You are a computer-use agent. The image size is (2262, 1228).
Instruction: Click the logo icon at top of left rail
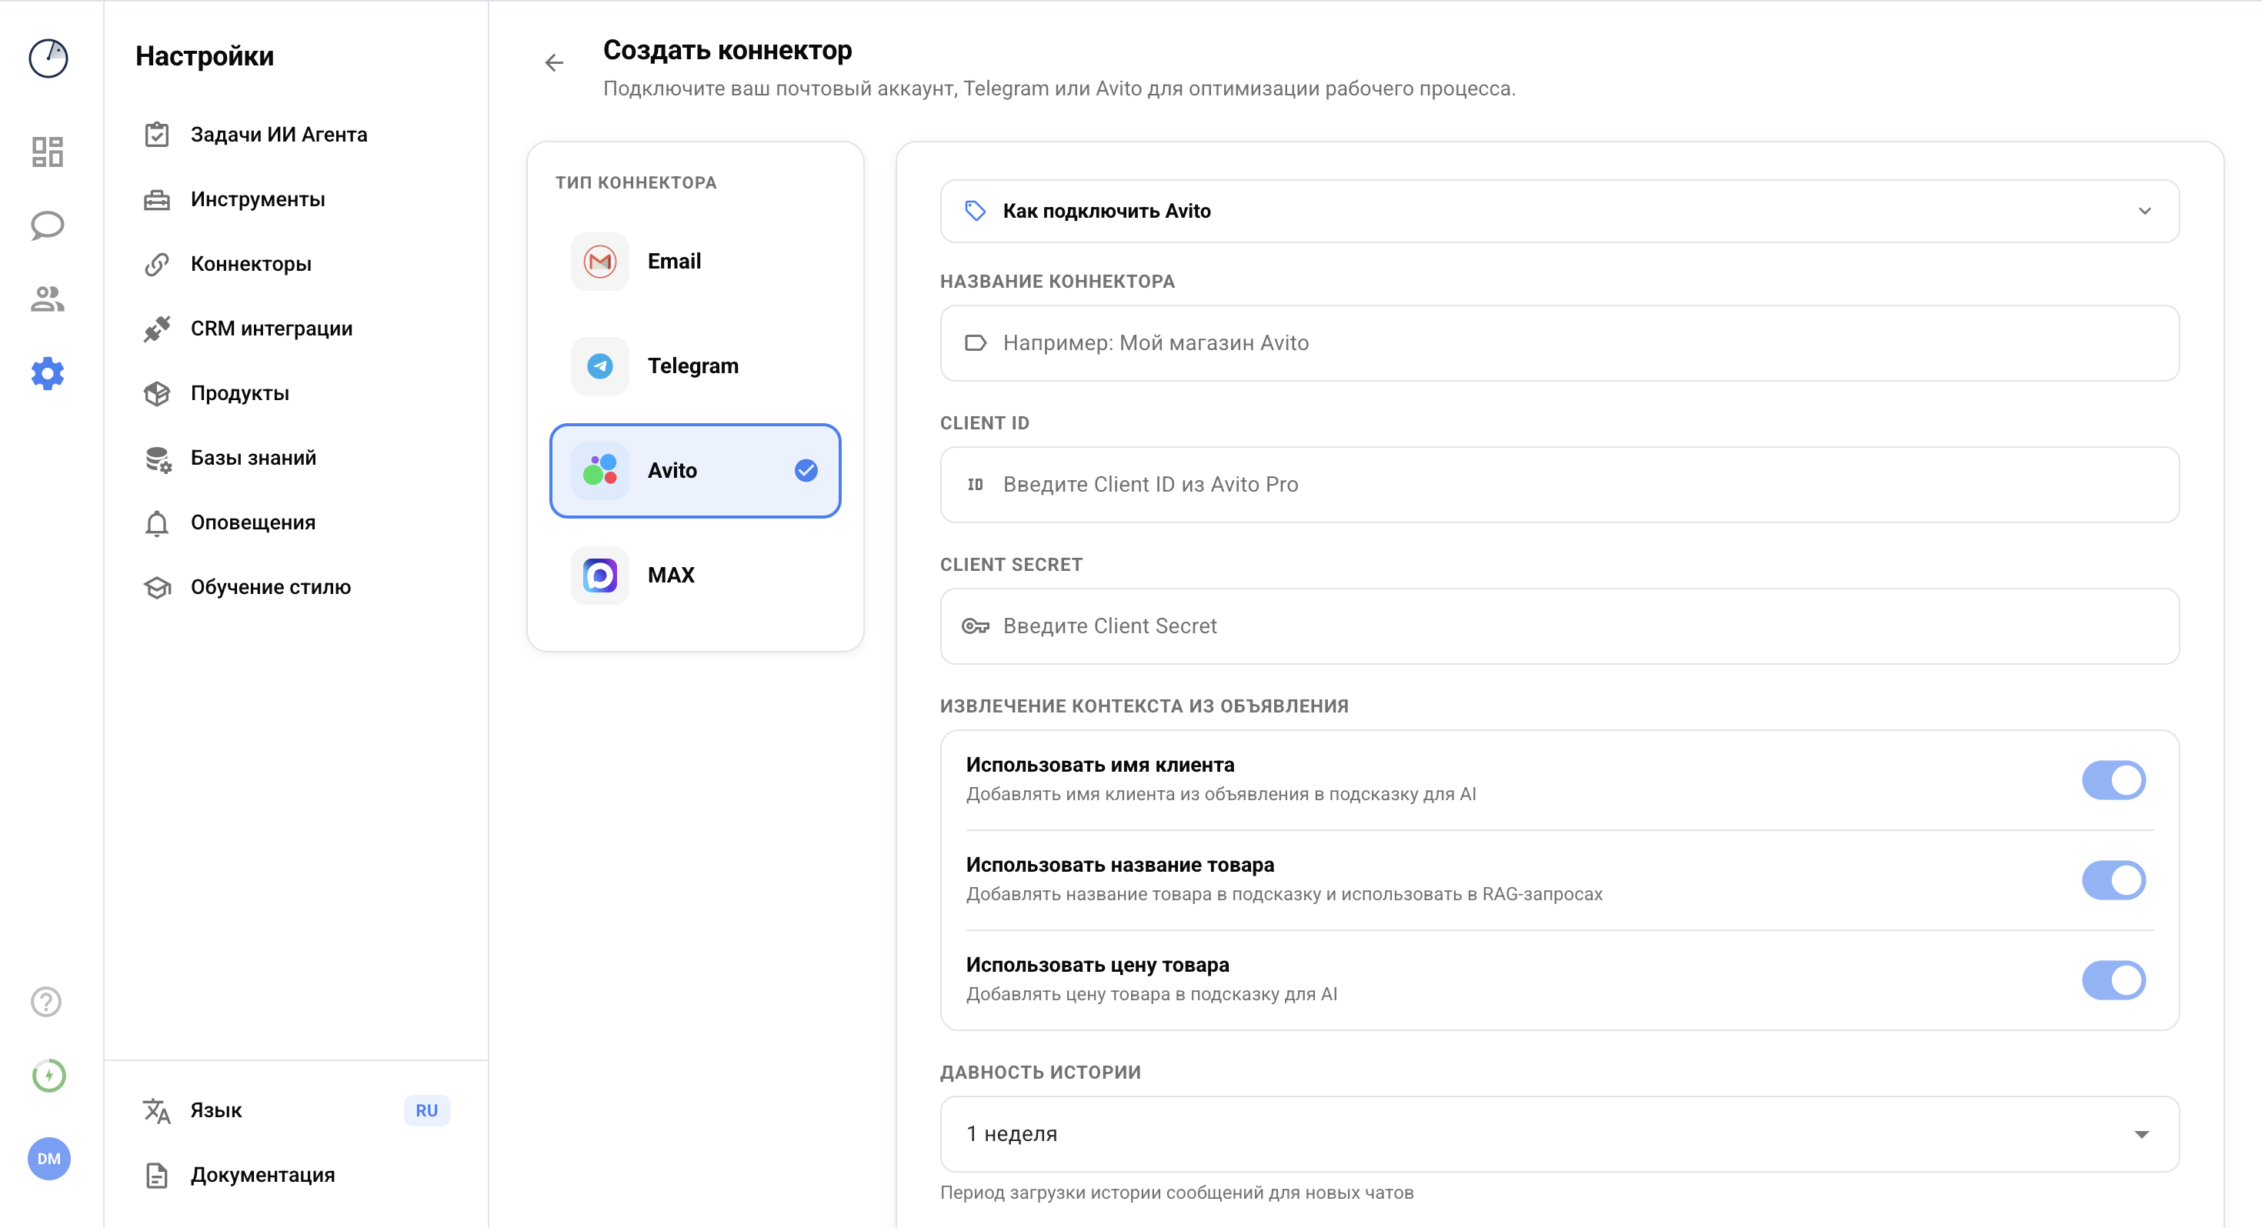[48, 58]
